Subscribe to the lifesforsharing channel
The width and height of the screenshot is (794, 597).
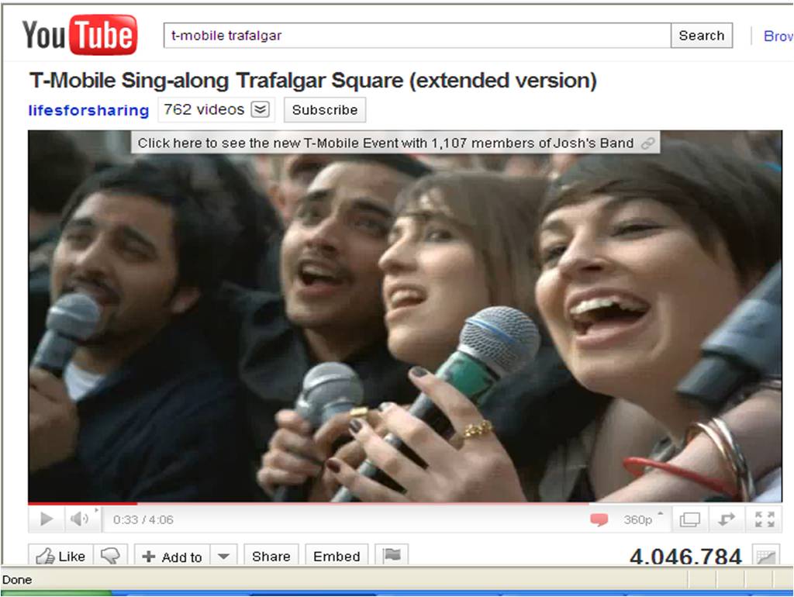(325, 110)
